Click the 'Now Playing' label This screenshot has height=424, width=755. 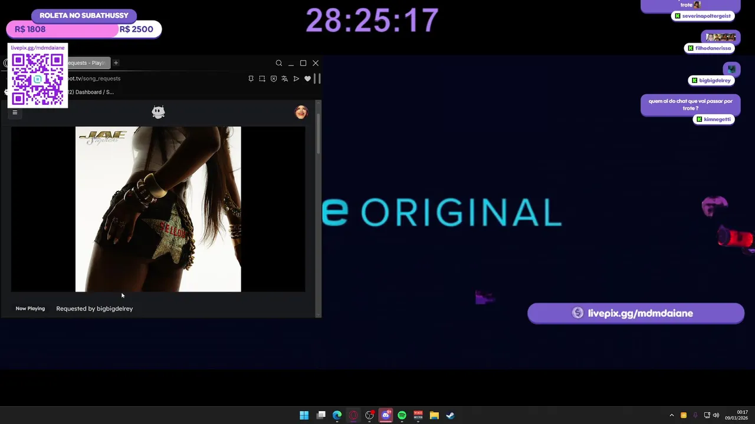(x=30, y=309)
